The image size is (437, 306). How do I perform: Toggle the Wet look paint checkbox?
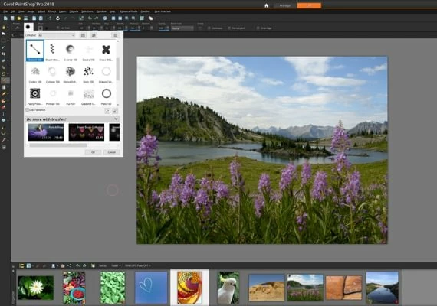point(229,28)
